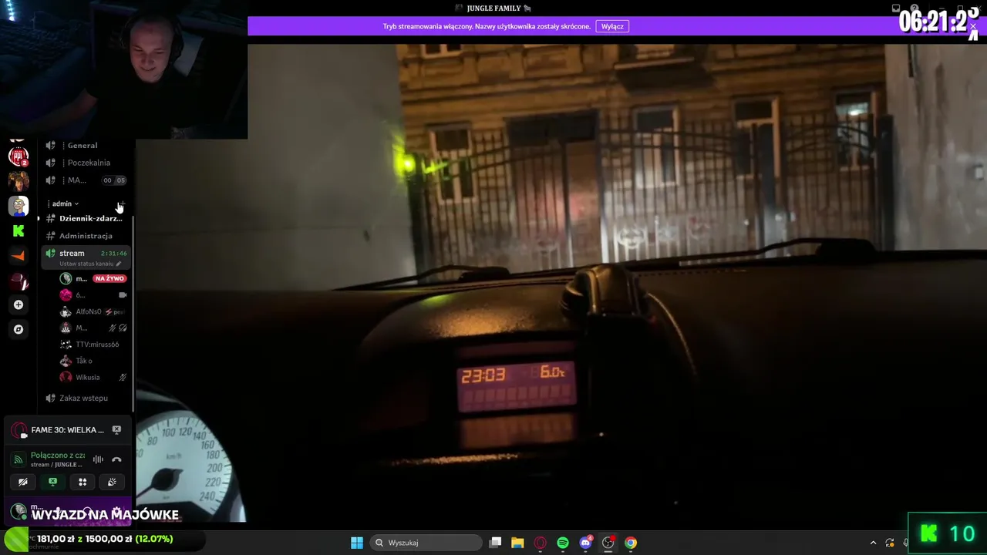Stop watching FAME 30: WIELKA stream
The height and width of the screenshot is (555, 987).
pyautogui.click(x=116, y=429)
